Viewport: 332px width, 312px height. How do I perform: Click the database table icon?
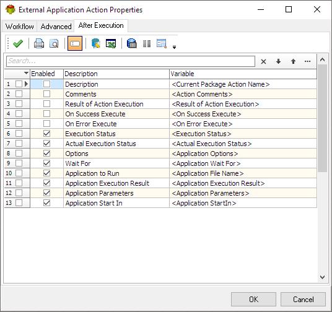click(x=132, y=43)
